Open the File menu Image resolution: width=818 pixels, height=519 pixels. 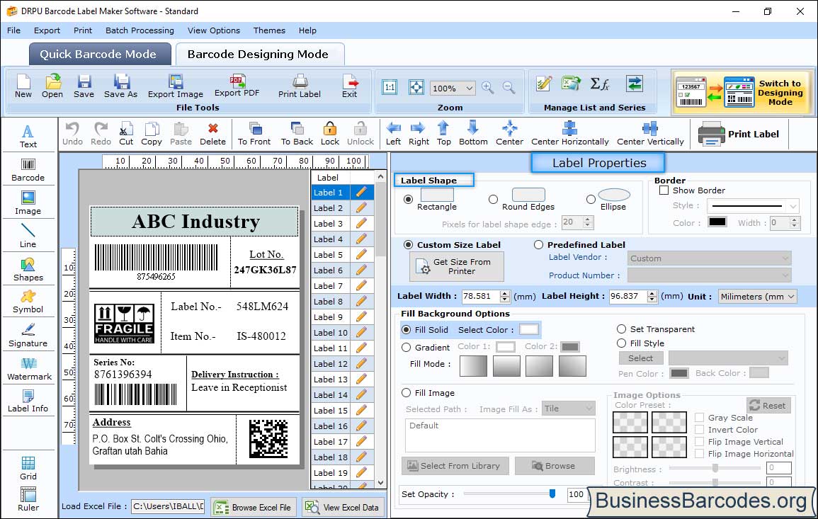[14, 30]
